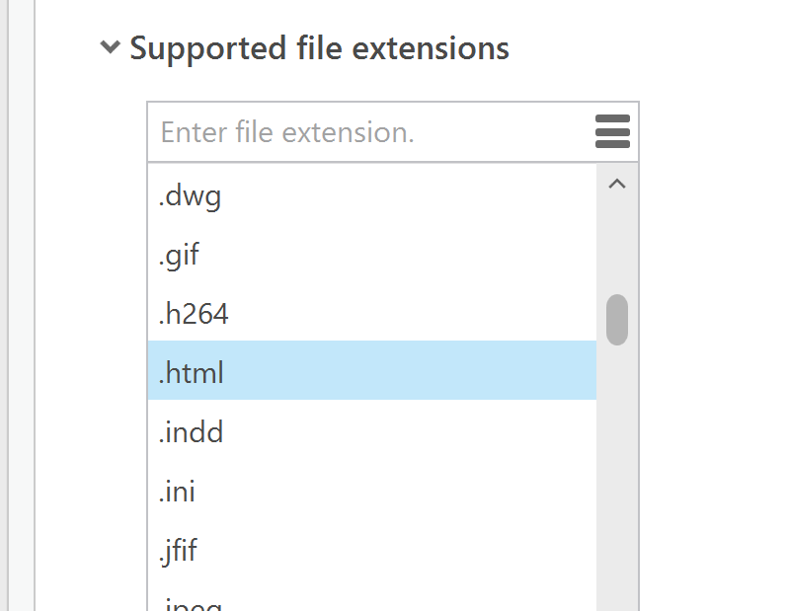Screen dimensions: 788x611
Task: Select the .jfif extension entry
Action: (x=371, y=550)
